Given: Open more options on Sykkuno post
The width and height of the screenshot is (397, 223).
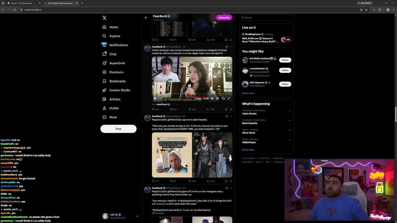Looking at the screenshot, I should click(x=230, y=47).
